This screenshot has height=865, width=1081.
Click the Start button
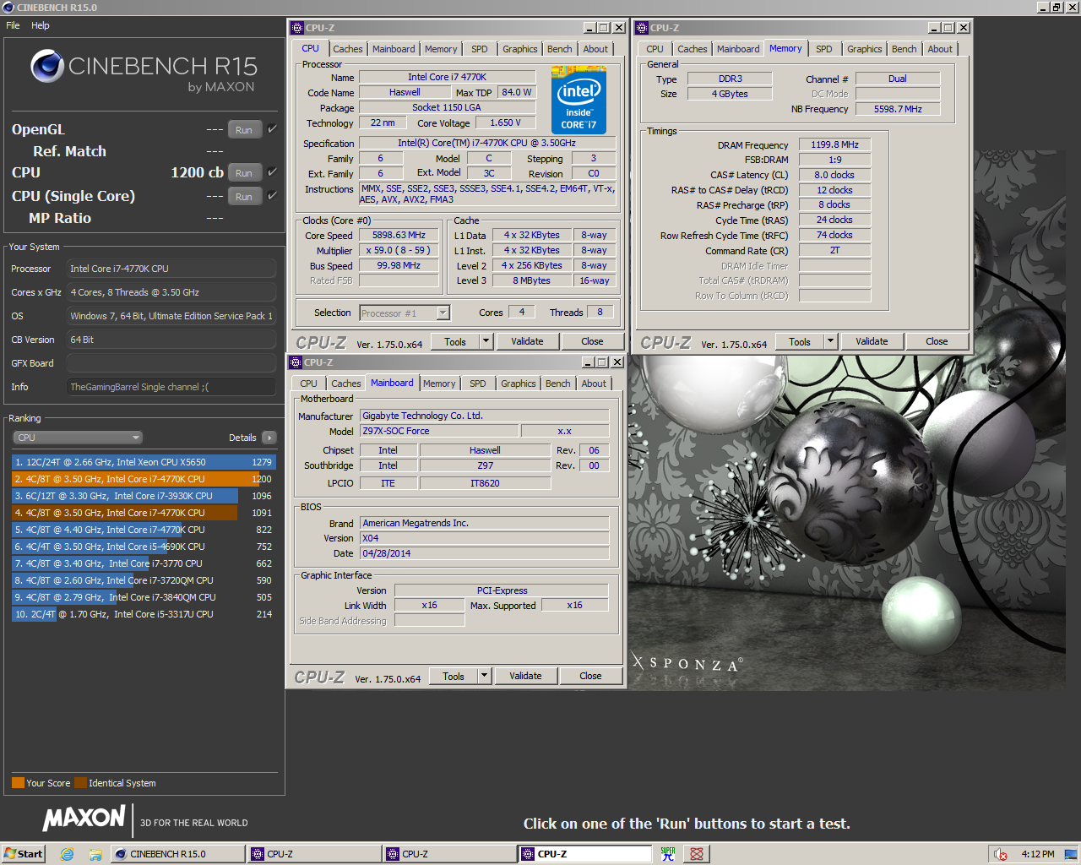(x=23, y=854)
